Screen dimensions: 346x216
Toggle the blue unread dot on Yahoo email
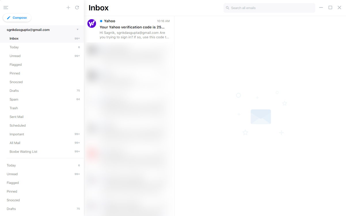[101, 21]
